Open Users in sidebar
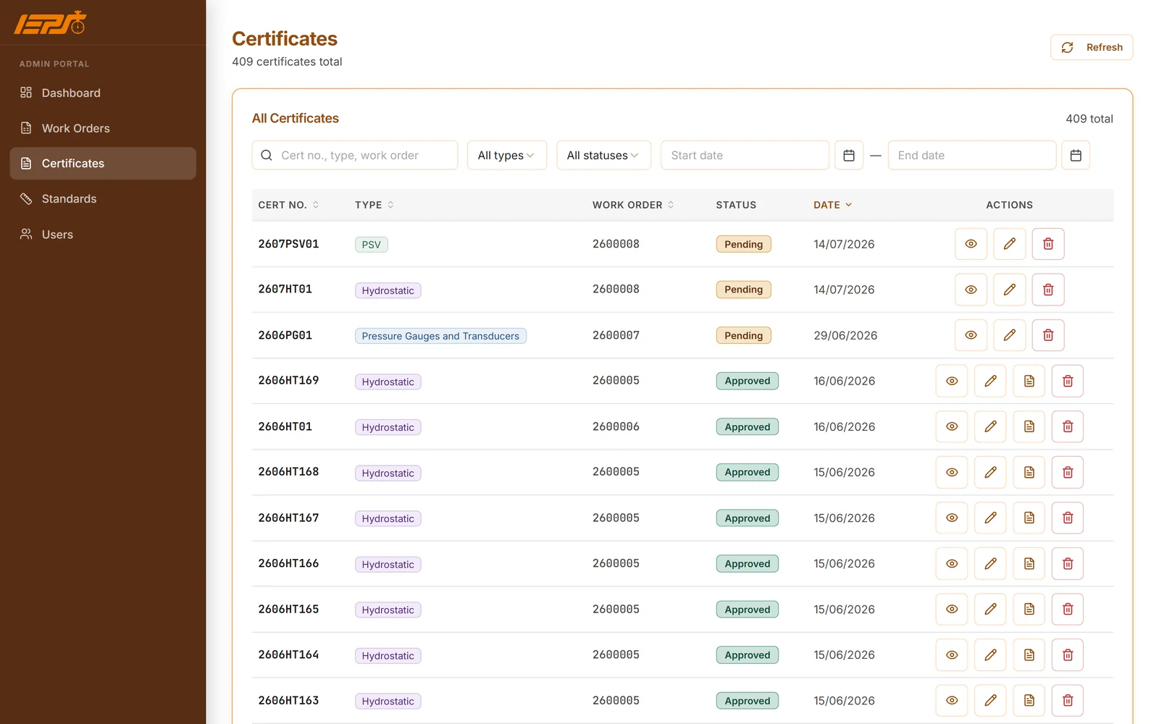1159x724 pixels. coord(103,234)
